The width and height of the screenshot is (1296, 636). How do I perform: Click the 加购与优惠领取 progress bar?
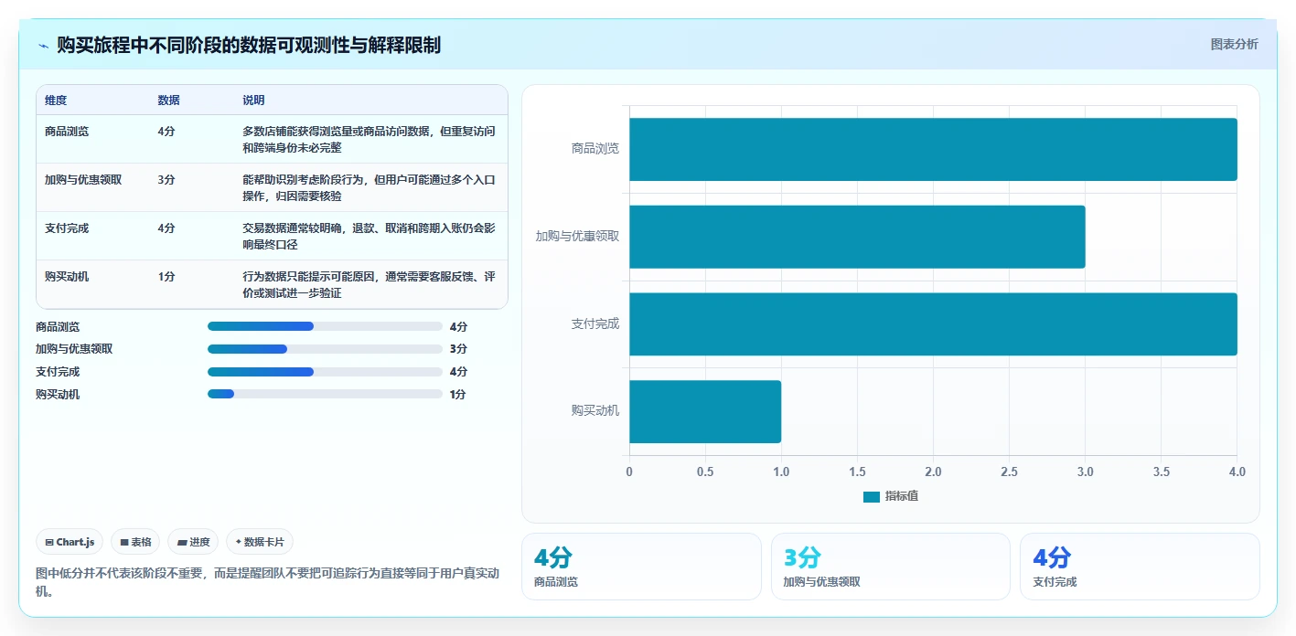325,349
